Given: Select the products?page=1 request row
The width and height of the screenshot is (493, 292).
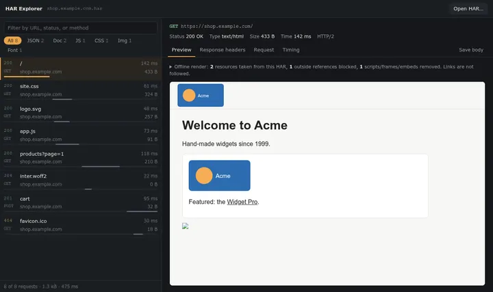Looking at the screenshot, I should coord(81,158).
